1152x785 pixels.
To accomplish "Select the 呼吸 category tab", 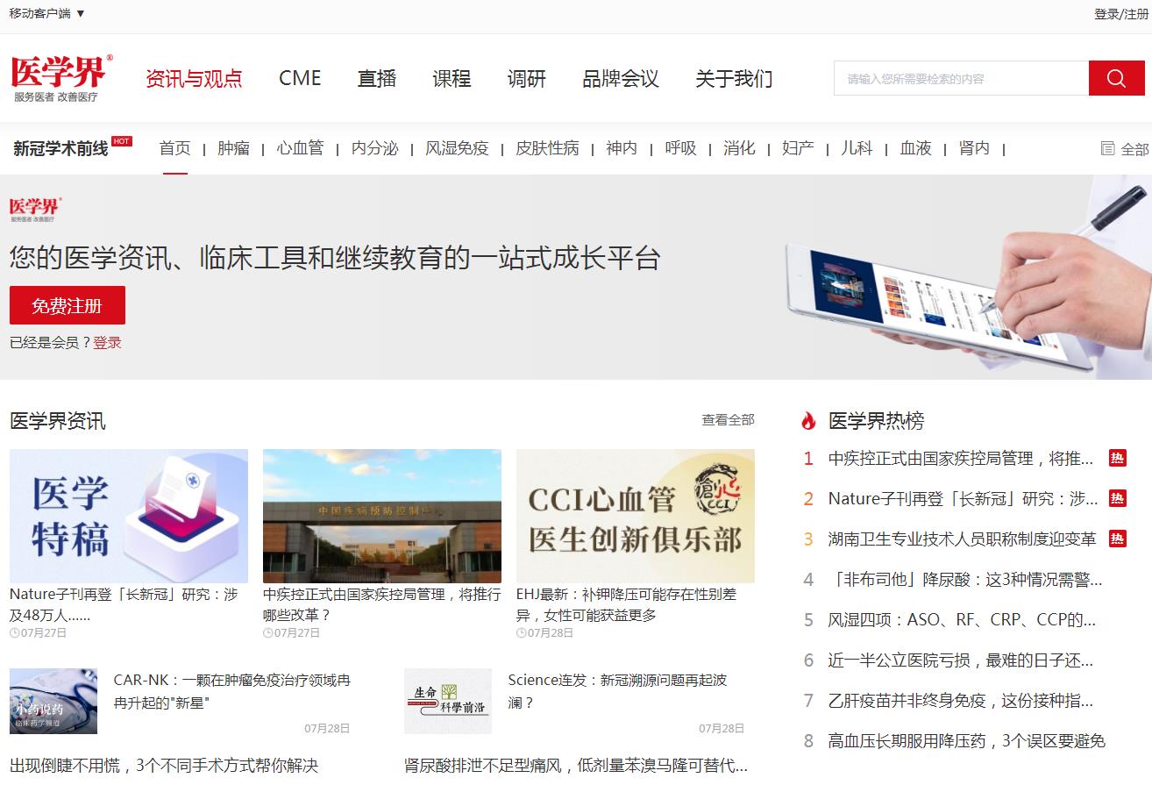I will click(680, 148).
